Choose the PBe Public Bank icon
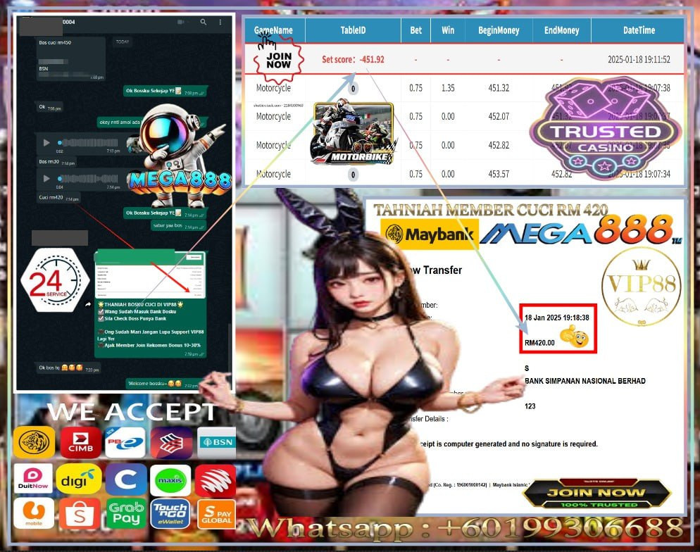700x552 pixels. (125, 441)
